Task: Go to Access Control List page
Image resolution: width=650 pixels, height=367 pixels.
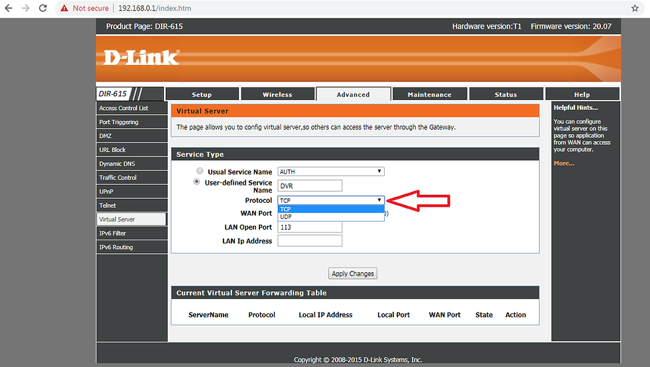Action: pos(132,108)
